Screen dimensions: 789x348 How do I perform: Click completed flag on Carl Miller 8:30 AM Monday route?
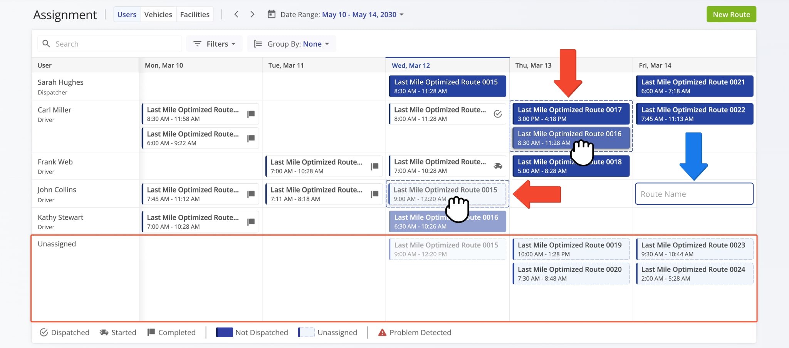251,114
